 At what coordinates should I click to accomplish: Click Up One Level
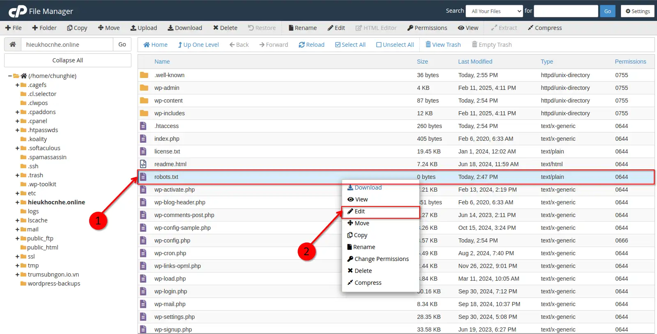pos(198,45)
